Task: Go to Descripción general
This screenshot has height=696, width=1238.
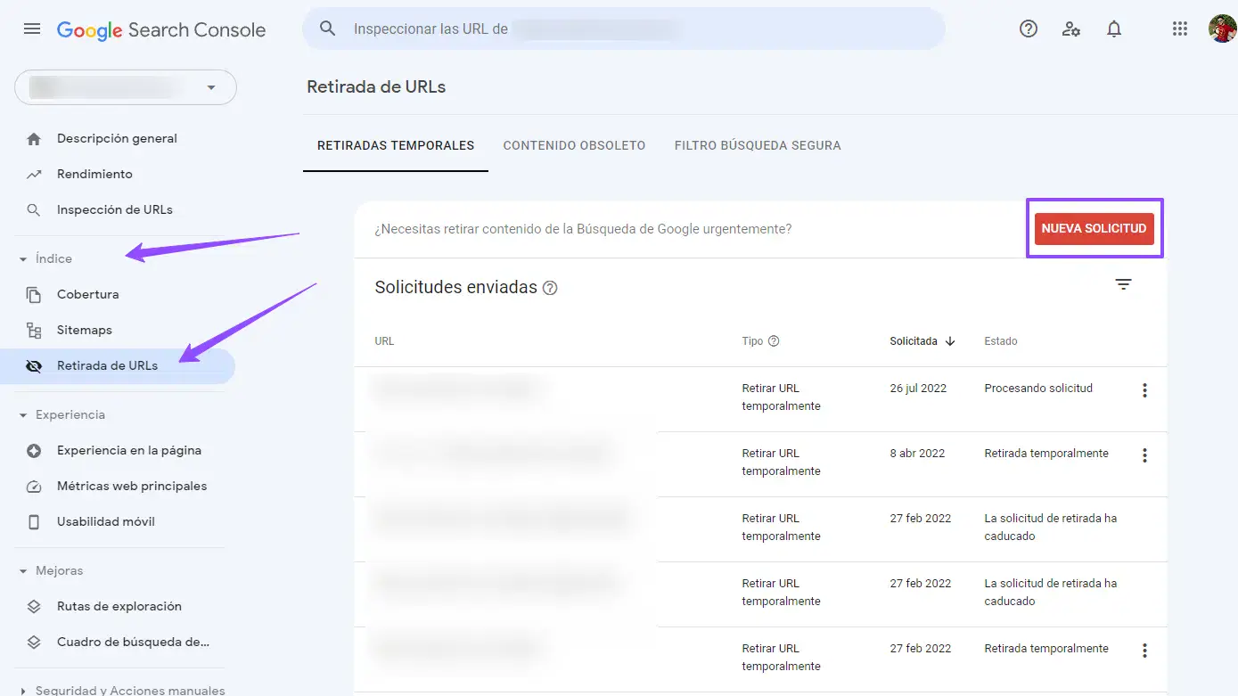Action: pyautogui.click(x=117, y=138)
